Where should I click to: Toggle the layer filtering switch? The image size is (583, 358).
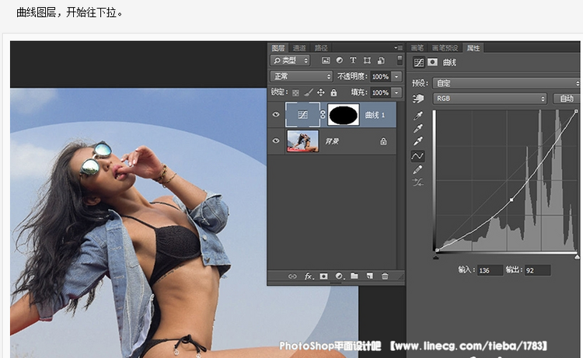[x=400, y=60]
